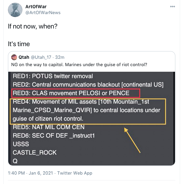Click the Qtah flag avatar icon
This screenshot has width=183, height=184.
14,57
